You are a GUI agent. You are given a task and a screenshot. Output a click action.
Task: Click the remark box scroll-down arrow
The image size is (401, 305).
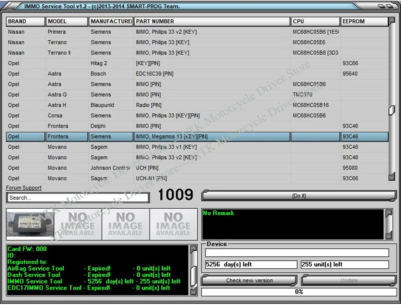tap(389, 236)
